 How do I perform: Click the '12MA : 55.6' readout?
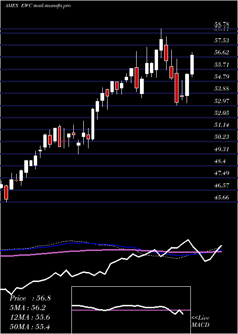pyautogui.click(x=30, y=317)
